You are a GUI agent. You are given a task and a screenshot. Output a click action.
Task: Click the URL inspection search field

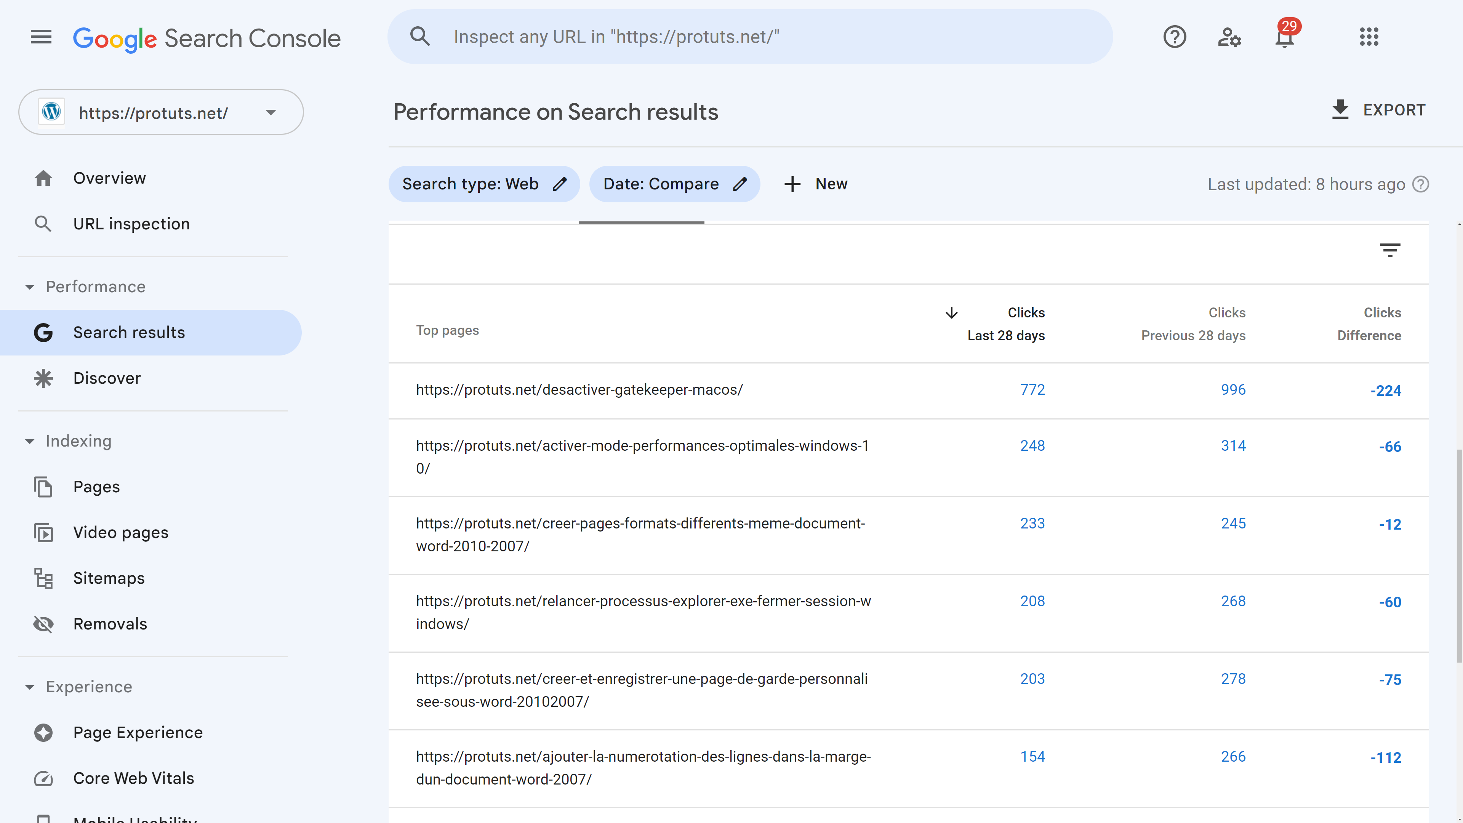coord(750,37)
